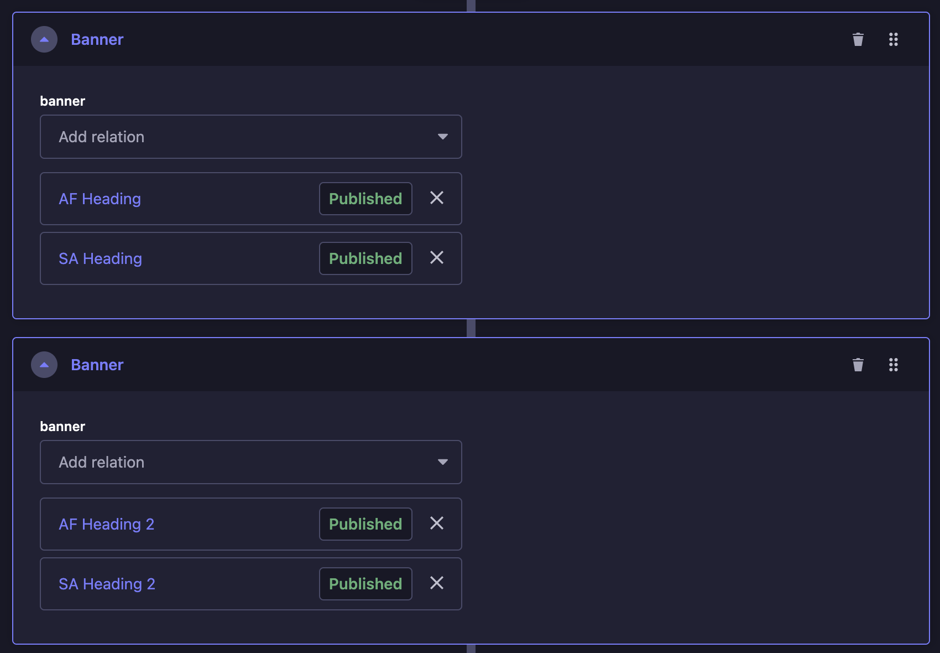The height and width of the screenshot is (653, 940).
Task: Click the drag handle on the first Banner
Action: [893, 39]
